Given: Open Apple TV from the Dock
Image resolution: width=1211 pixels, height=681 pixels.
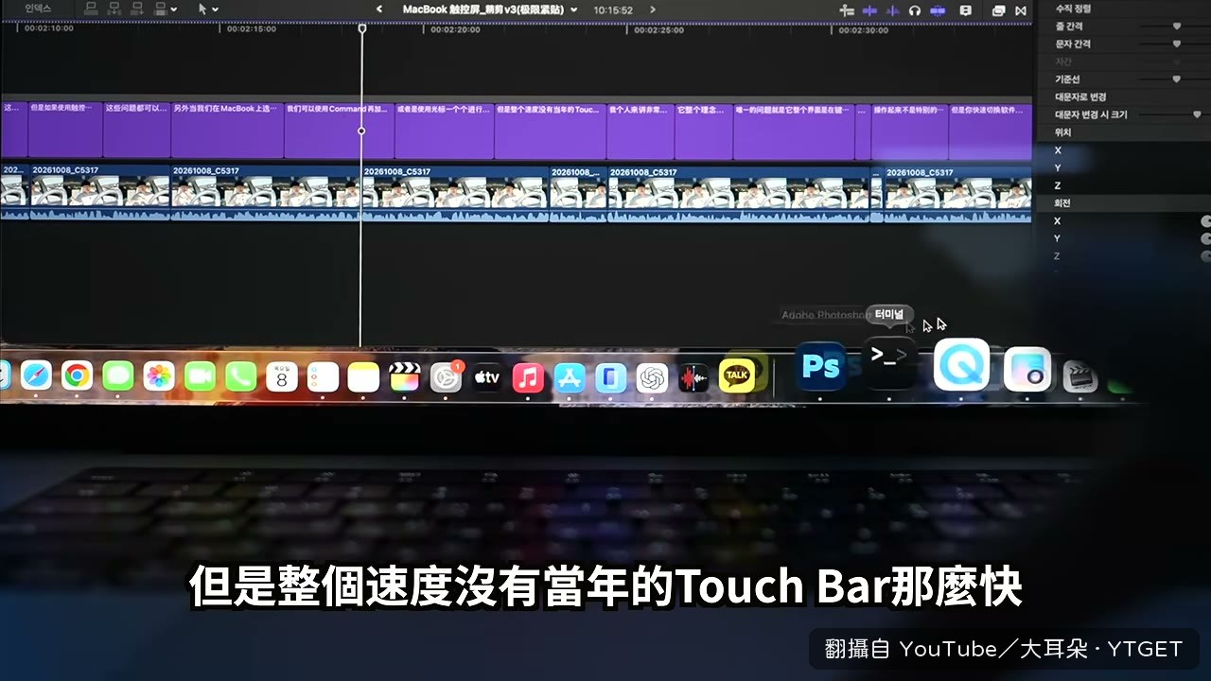Looking at the screenshot, I should tap(487, 377).
